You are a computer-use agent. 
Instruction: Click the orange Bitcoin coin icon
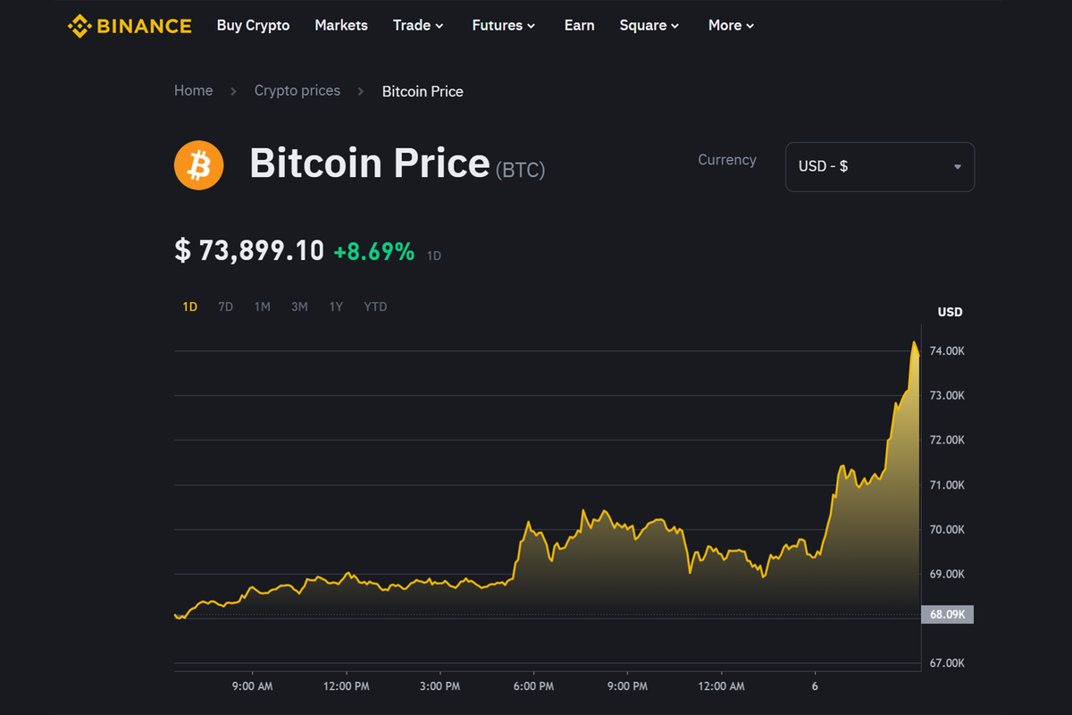point(199,165)
